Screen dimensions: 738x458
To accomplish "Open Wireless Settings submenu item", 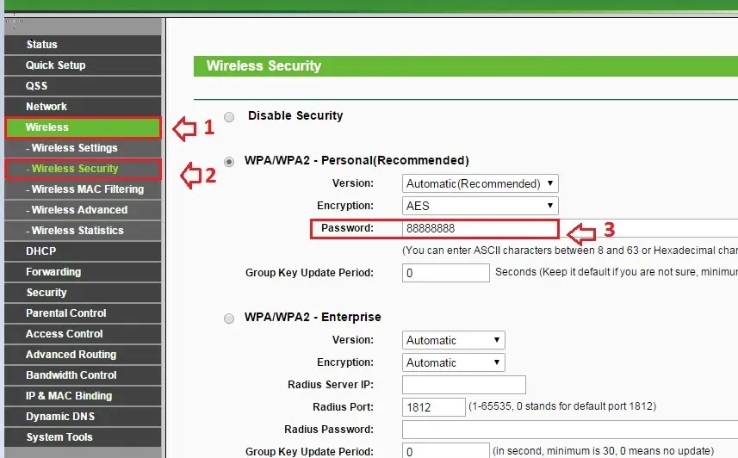I will (x=83, y=148).
